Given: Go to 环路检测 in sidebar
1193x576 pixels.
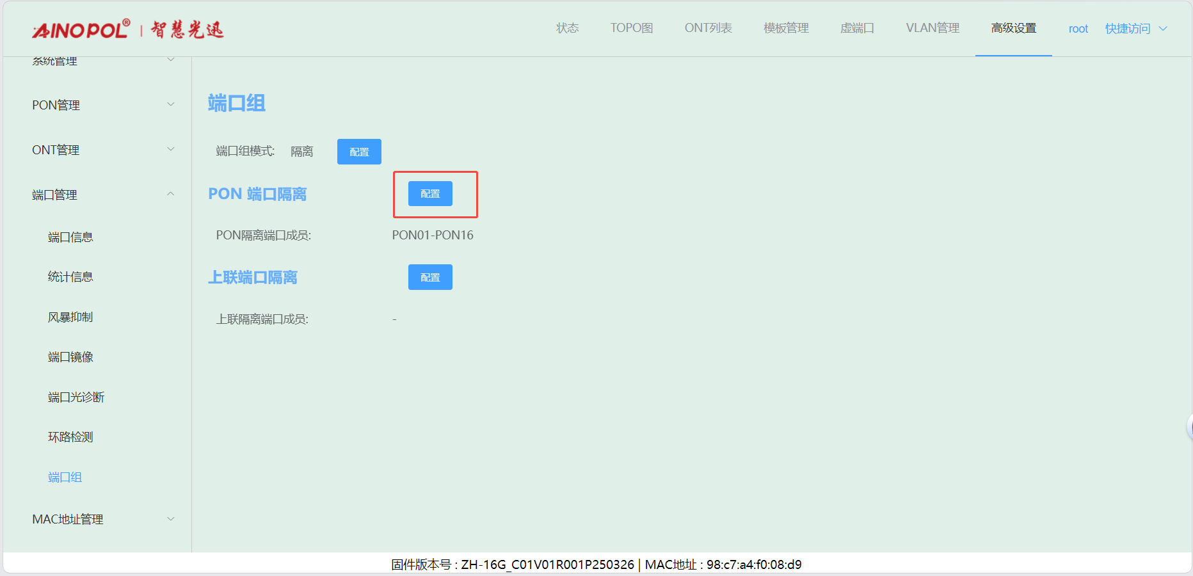Looking at the screenshot, I should [70, 437].
